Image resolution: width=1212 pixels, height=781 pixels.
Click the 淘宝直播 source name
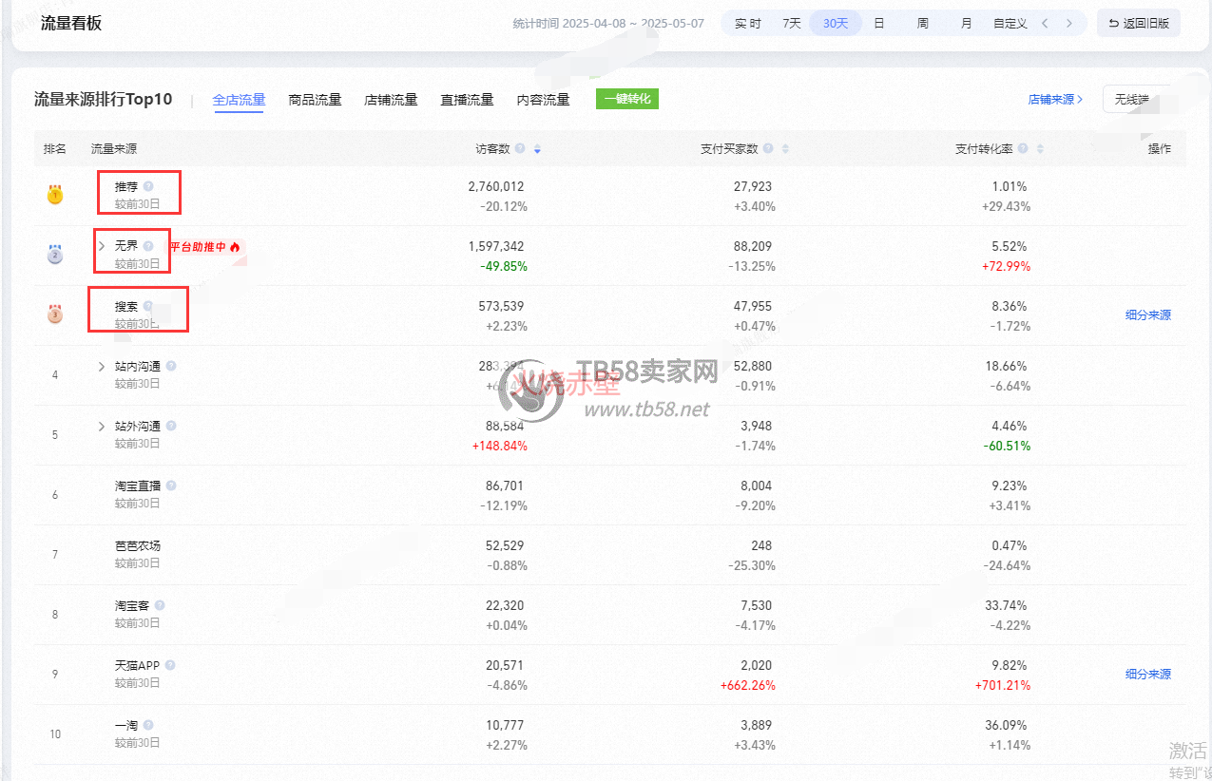click(138, 486)
